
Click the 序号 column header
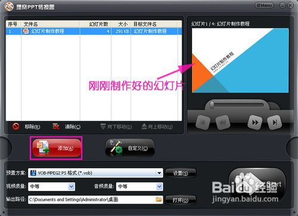tap(14, 24)
